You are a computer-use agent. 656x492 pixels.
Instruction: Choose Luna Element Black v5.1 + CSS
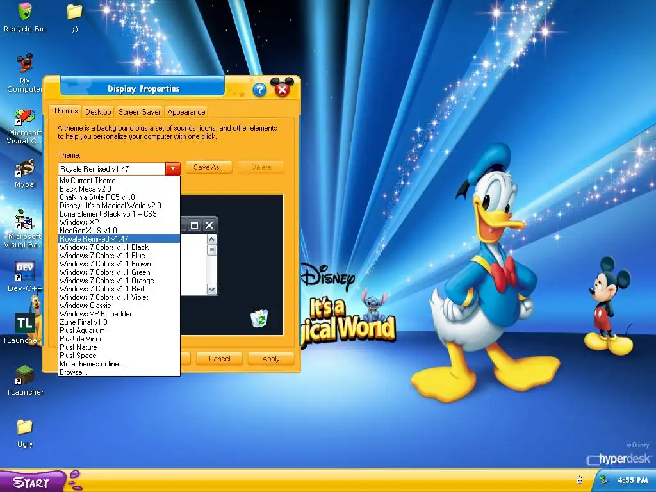pyautogui.click(x=119, y=214)
